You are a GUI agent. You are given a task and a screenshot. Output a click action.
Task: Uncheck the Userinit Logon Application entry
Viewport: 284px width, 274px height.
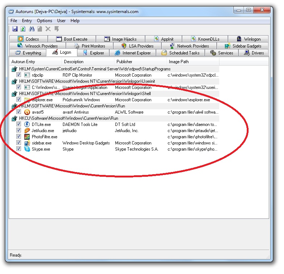point(18,87)
